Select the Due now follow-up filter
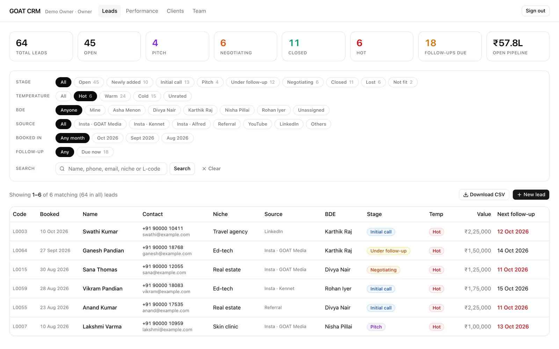The height and width of the screenshot is (349, 559). tap(95, 152)
